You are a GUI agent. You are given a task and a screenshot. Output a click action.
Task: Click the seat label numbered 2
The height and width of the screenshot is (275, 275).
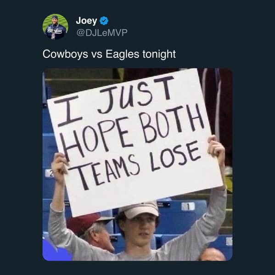coord(49,174)
